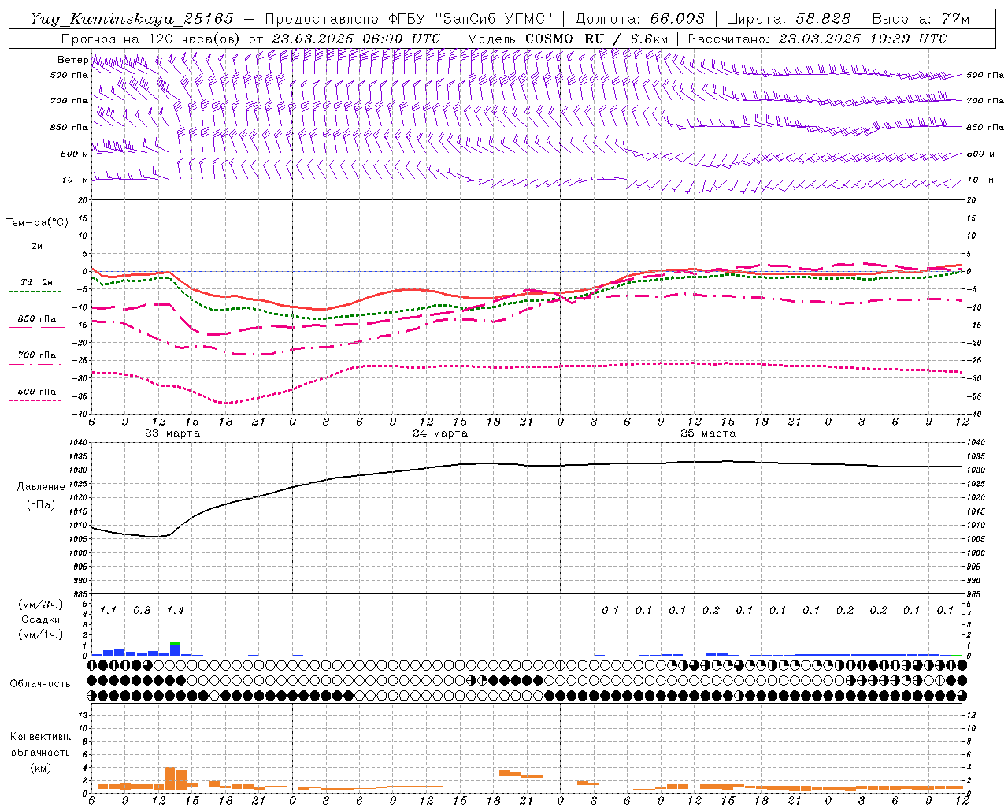Click the standalone "2м" legend label above red line
Viewport: 1008px width, 807px height.
pyautogui.click(x=37, y=247)
